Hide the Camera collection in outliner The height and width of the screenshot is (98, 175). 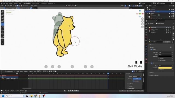coord(171,13)
